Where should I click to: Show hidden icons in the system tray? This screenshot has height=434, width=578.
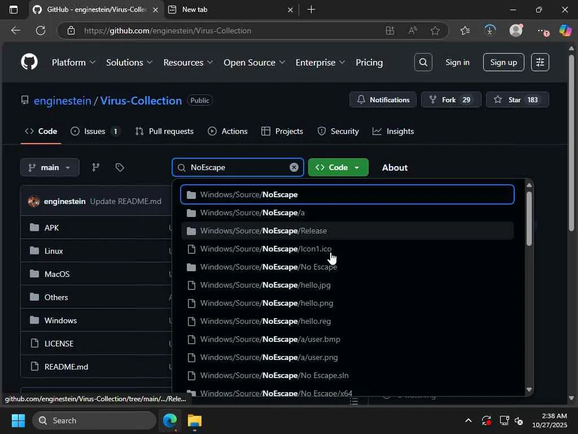[468, 420]
